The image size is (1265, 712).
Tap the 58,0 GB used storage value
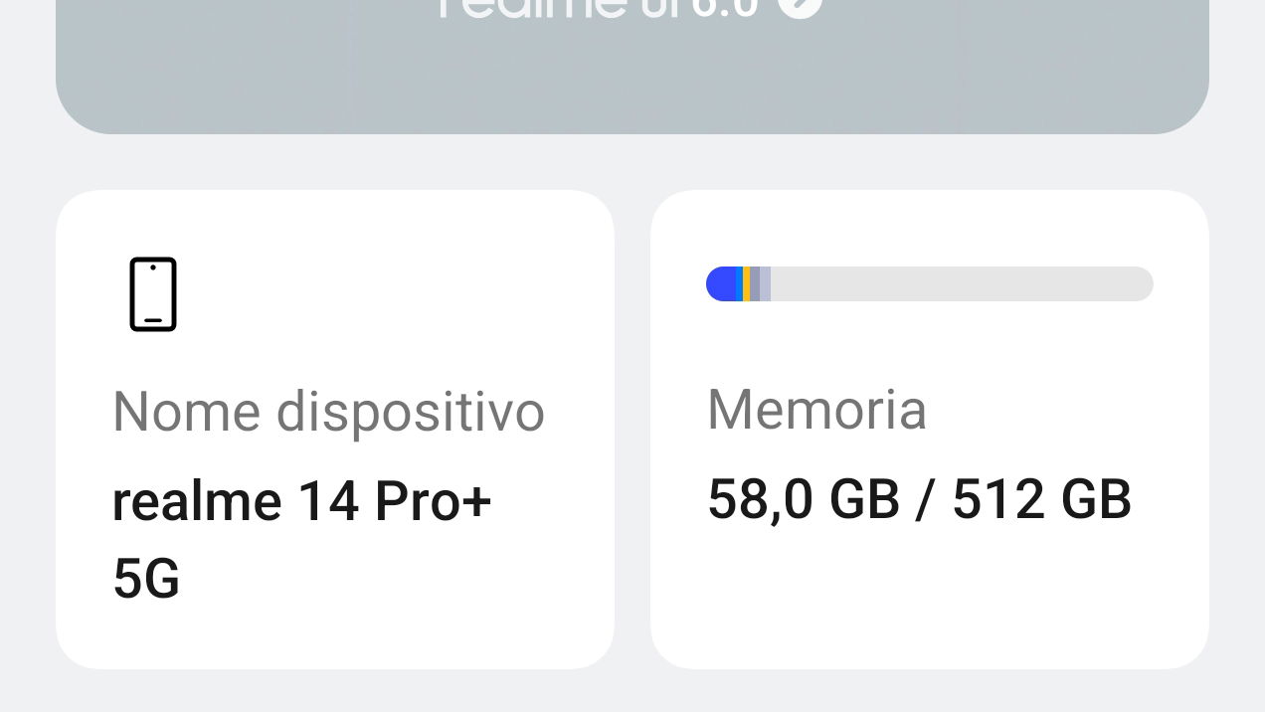point(803,499)
